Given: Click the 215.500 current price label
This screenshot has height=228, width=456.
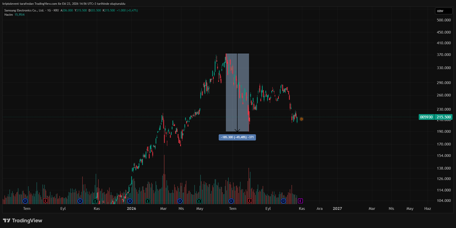Looking at the screenshot, I should [x=443, y=117].
